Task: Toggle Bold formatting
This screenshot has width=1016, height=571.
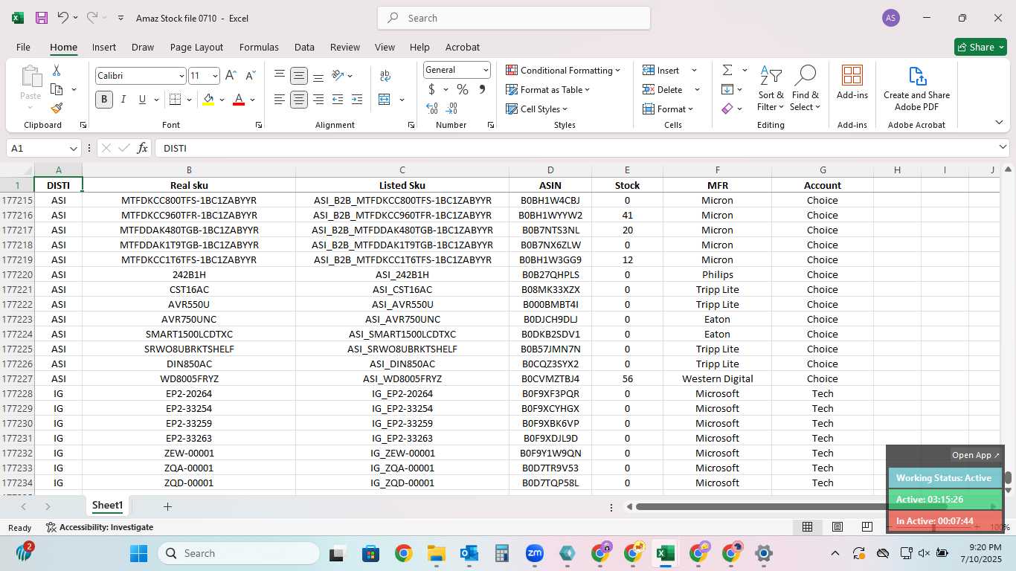Action: click(x=104, y=100)
